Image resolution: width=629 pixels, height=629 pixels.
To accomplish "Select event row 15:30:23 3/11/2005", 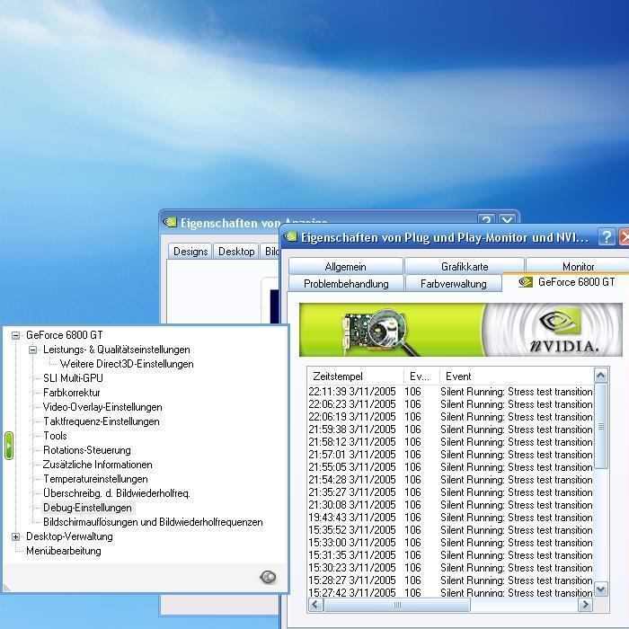I will (450, 568).
